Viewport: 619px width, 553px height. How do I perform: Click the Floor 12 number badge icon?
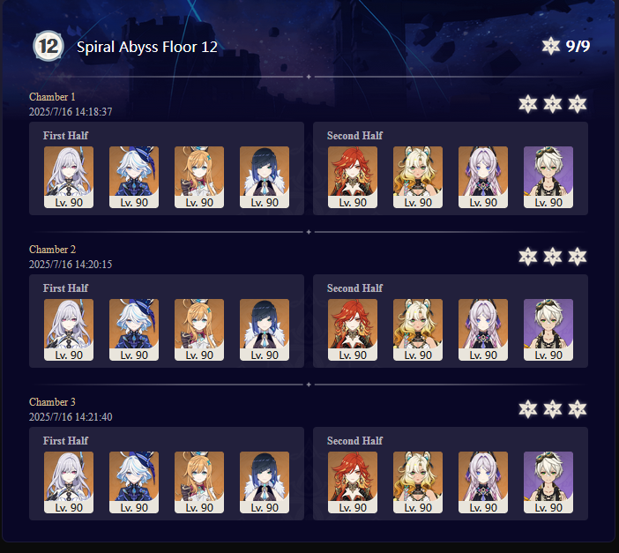(48, 46)
